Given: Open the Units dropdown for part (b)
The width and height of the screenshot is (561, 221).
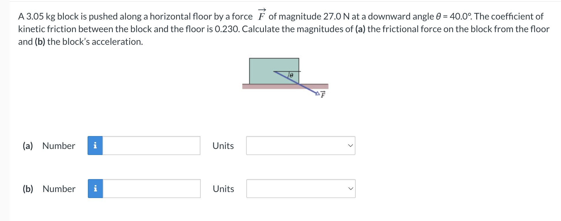Looking at the screenshot, I should [x=300, y=189].
